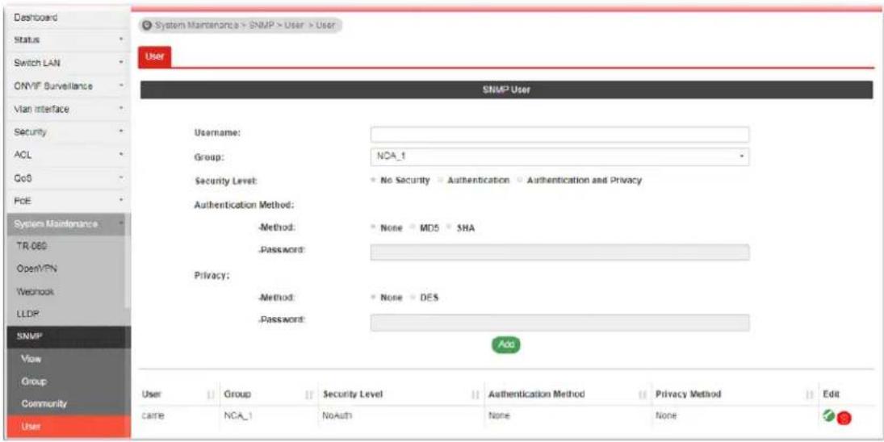Open the Group NCA_1 dropdown

(559, 157)
